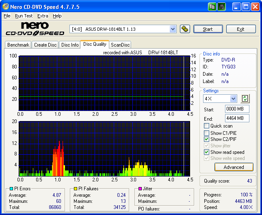Toggle the Show jitter checkbox
Image resolution: width=262 pixels, height=215 pixels.
206,145
